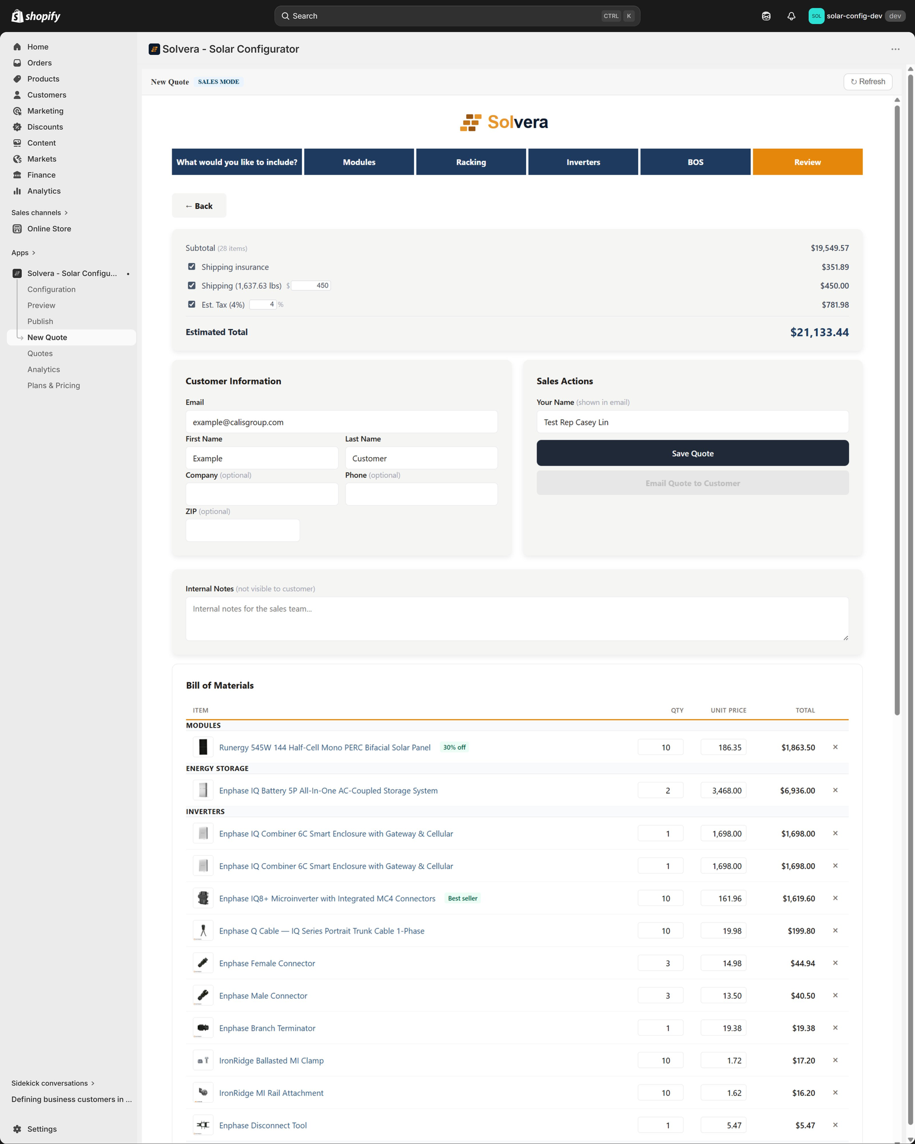Click the Enphase Disconnect Tool thumbnail
Viewport: 915px width, 1144px height.
click(x=203, y=1125)
